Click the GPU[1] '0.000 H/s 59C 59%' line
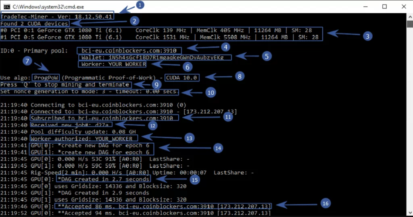The height and width of the screenshot is (217, 413). point(95,166)
